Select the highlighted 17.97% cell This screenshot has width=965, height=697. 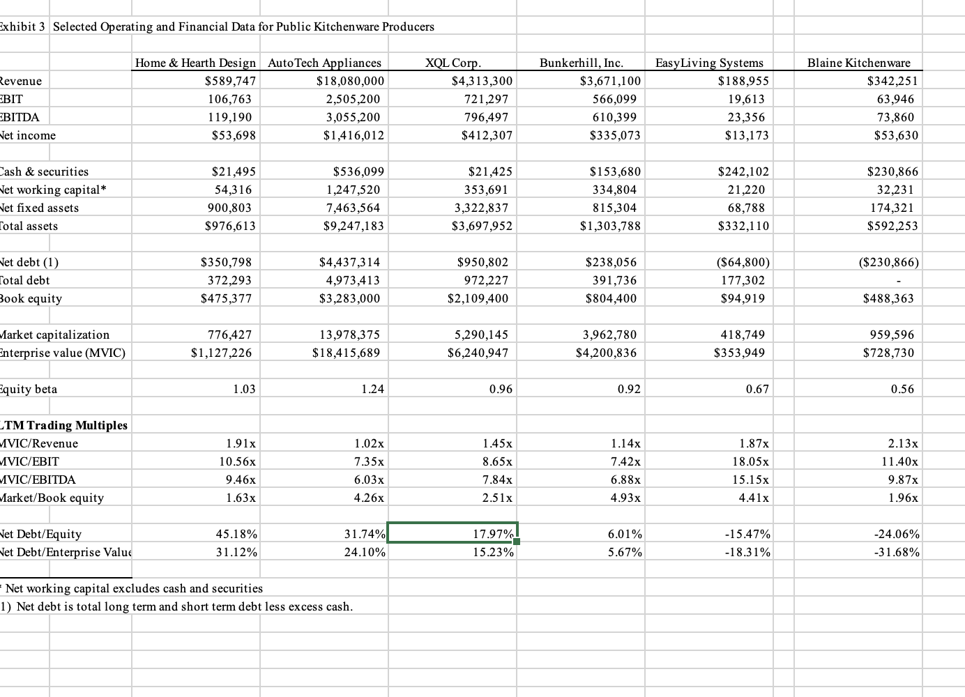tap(452, 534)
